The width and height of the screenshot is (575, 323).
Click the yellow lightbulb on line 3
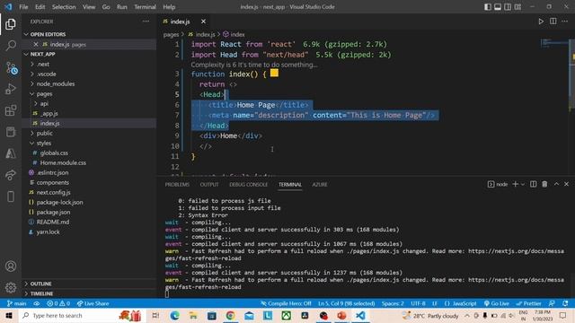click(x=274, y=74)
